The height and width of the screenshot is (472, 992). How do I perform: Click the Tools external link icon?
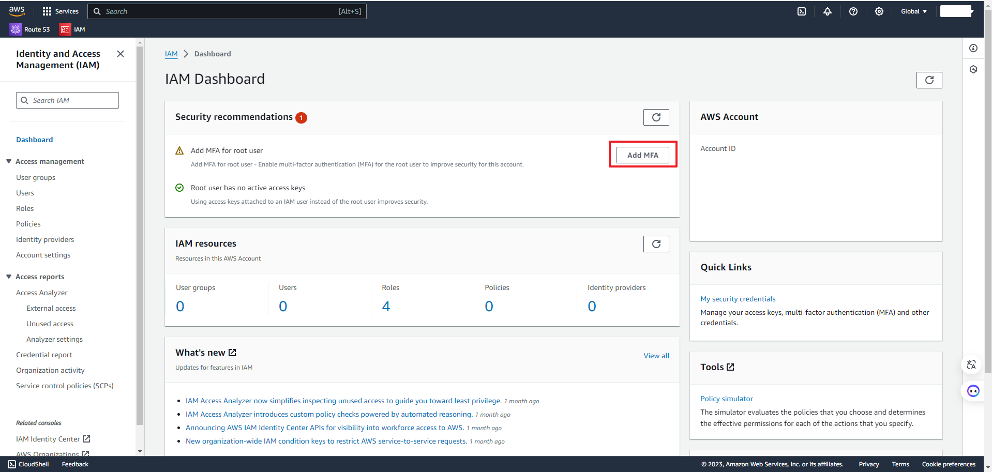(x=730, y=367)
